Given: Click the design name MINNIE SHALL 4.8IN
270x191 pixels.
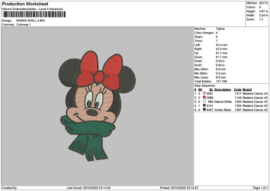Looking at the screenshot, I should click(x=31, y=21).
